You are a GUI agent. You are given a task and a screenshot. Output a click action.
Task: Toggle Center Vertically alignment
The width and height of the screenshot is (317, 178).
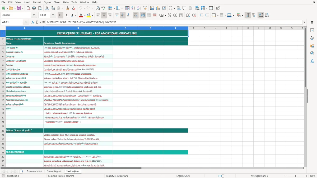tap(123, 15)
